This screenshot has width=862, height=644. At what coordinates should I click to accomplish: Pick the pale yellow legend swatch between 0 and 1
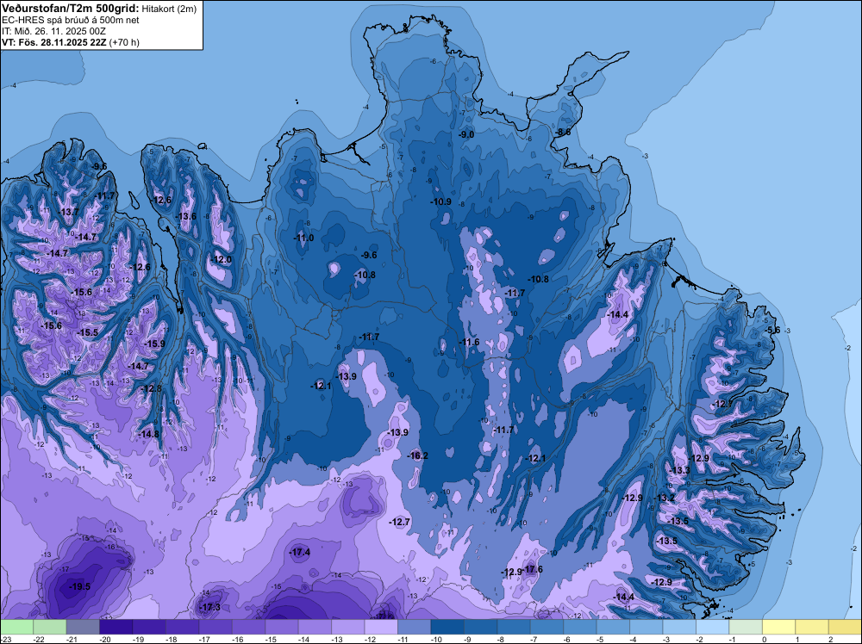[x=779, y=627]
